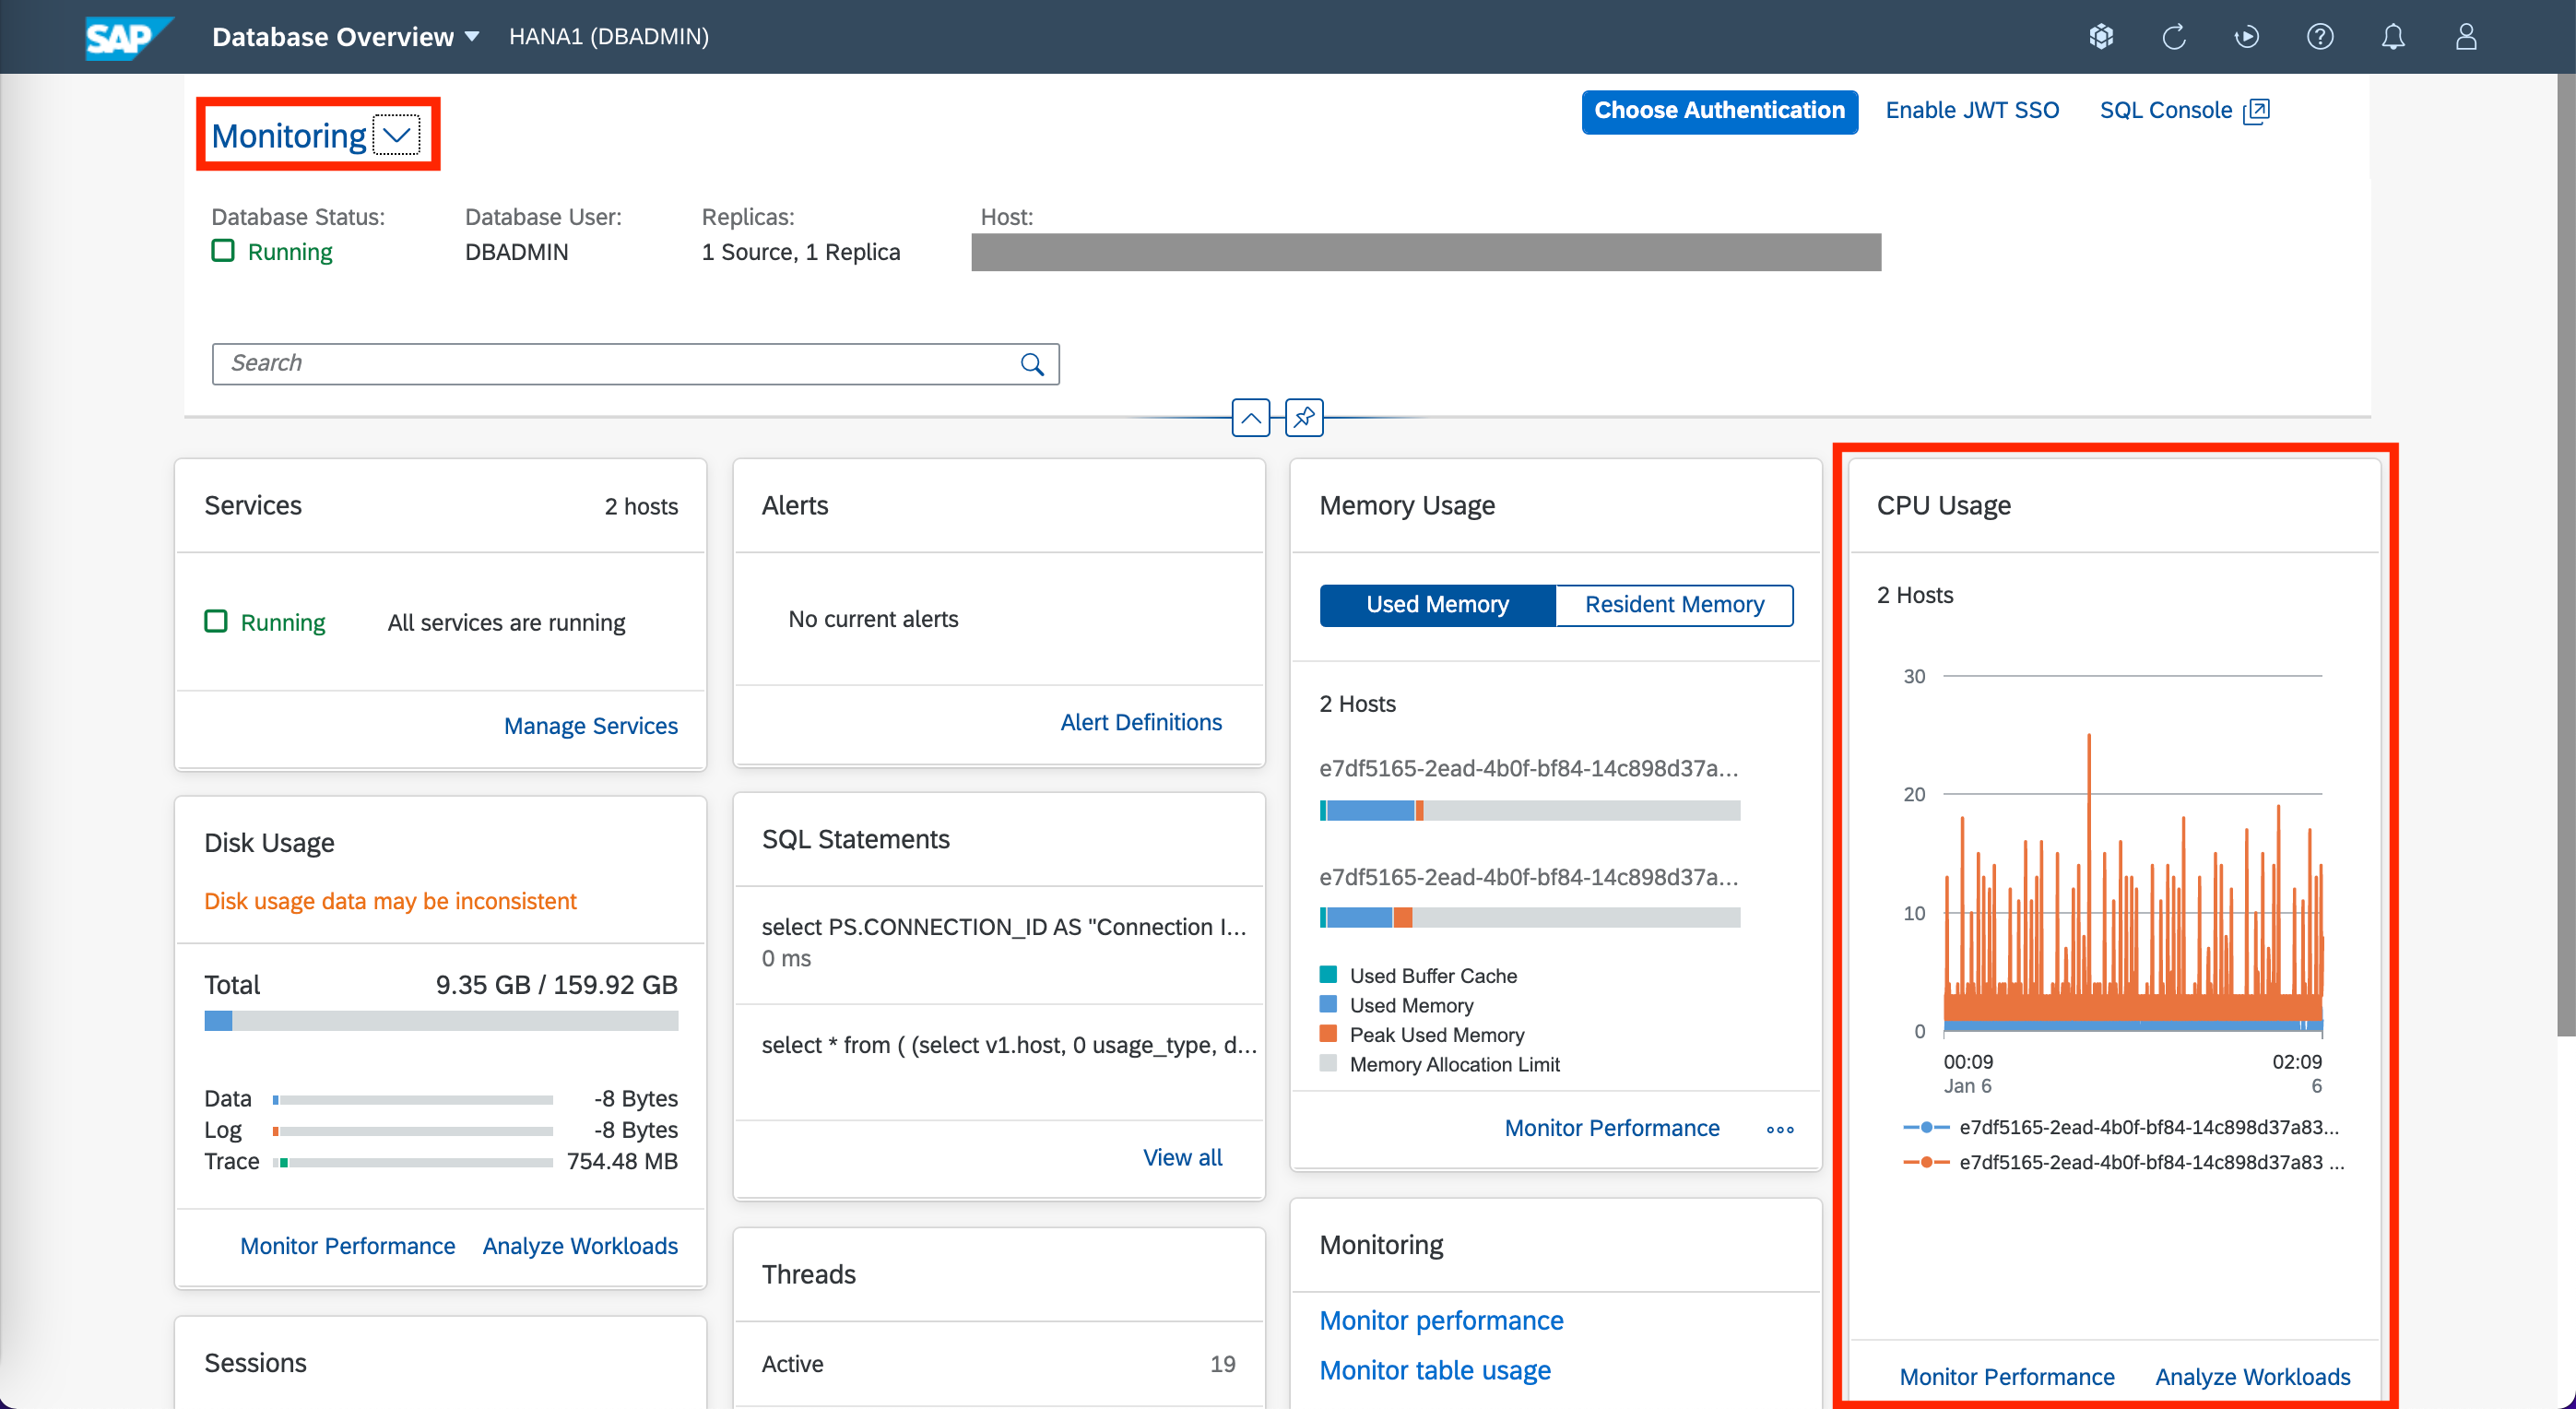Open the notifications bell
The width and height of the screenshot is (2576, 1409).
point(2392,37)
